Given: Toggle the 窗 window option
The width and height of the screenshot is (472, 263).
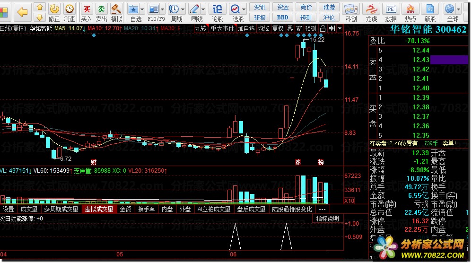Looking at the screenshot, I should point(299,28).
